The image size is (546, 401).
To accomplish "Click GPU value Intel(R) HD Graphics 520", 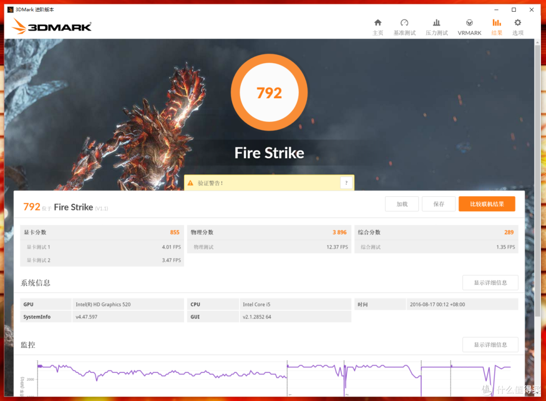I will click(x=103, y=304).
